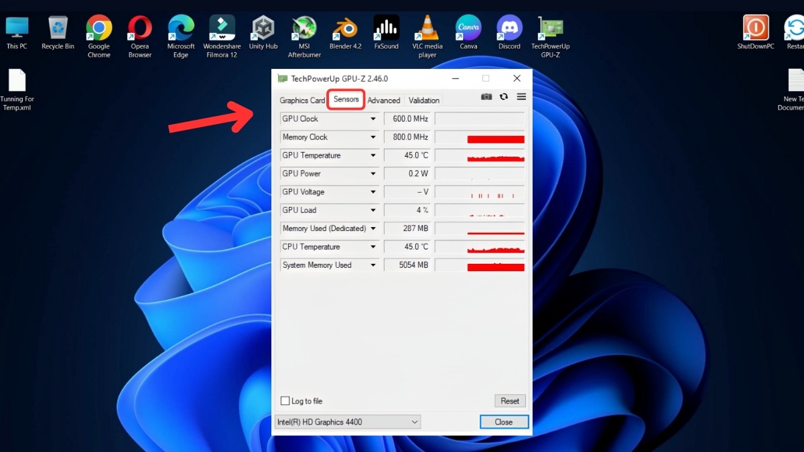804x452 pixels.
Task: Click the GPU Temperature history graph
Action: [480, 155]
